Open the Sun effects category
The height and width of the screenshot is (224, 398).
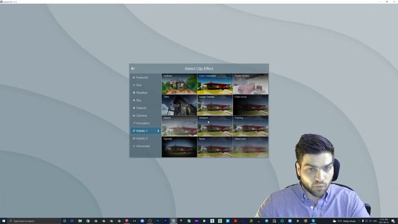pos(145,85)
